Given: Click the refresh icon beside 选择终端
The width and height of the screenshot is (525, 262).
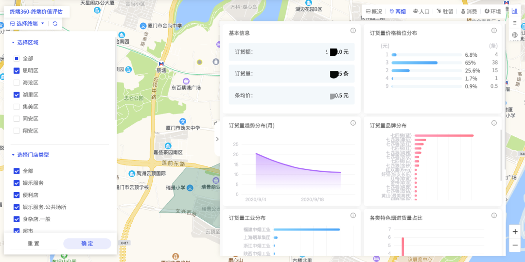Looking at the screenshot, I should tap(55, 23).
